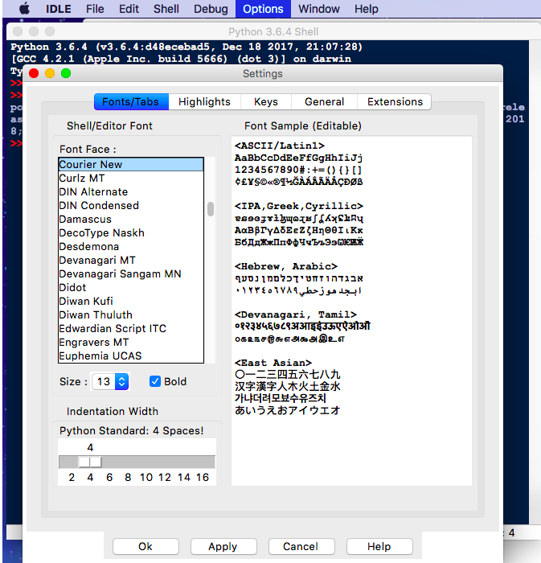This screenshot has width=541, height=563.
Task: Select Devanagari MT font
Action: click(x=131, y=261)
